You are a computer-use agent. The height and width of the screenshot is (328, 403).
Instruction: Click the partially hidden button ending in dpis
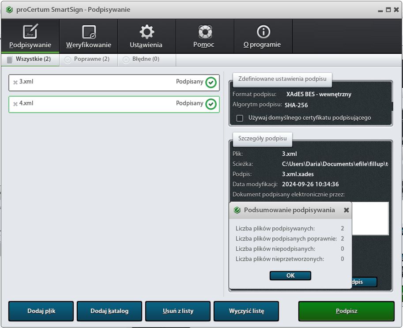click(x=364, y=282)
